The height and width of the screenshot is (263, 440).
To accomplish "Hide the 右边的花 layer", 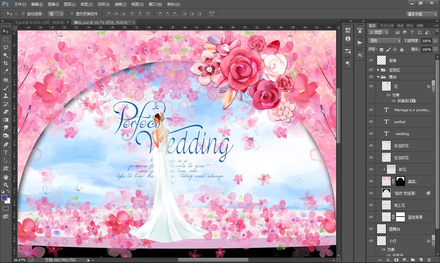I will (x=371, y=145).
